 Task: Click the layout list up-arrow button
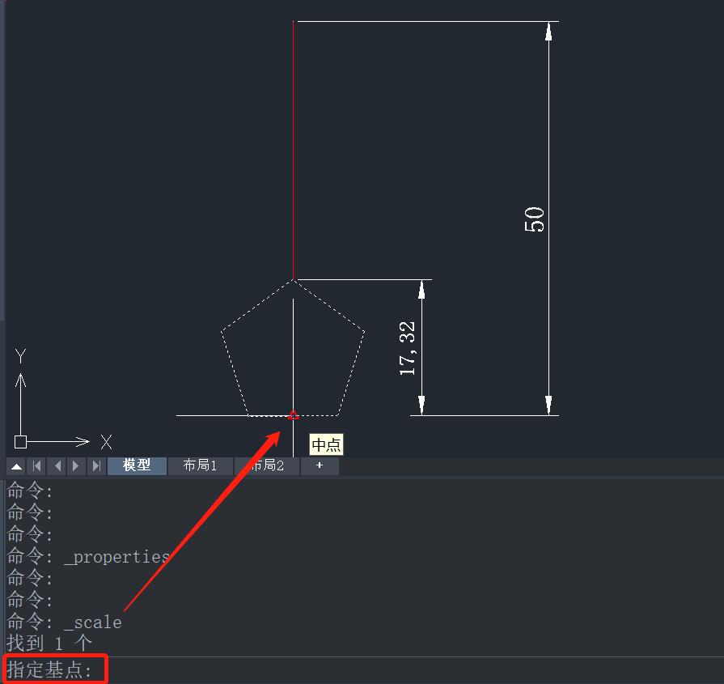click(16, 466)
